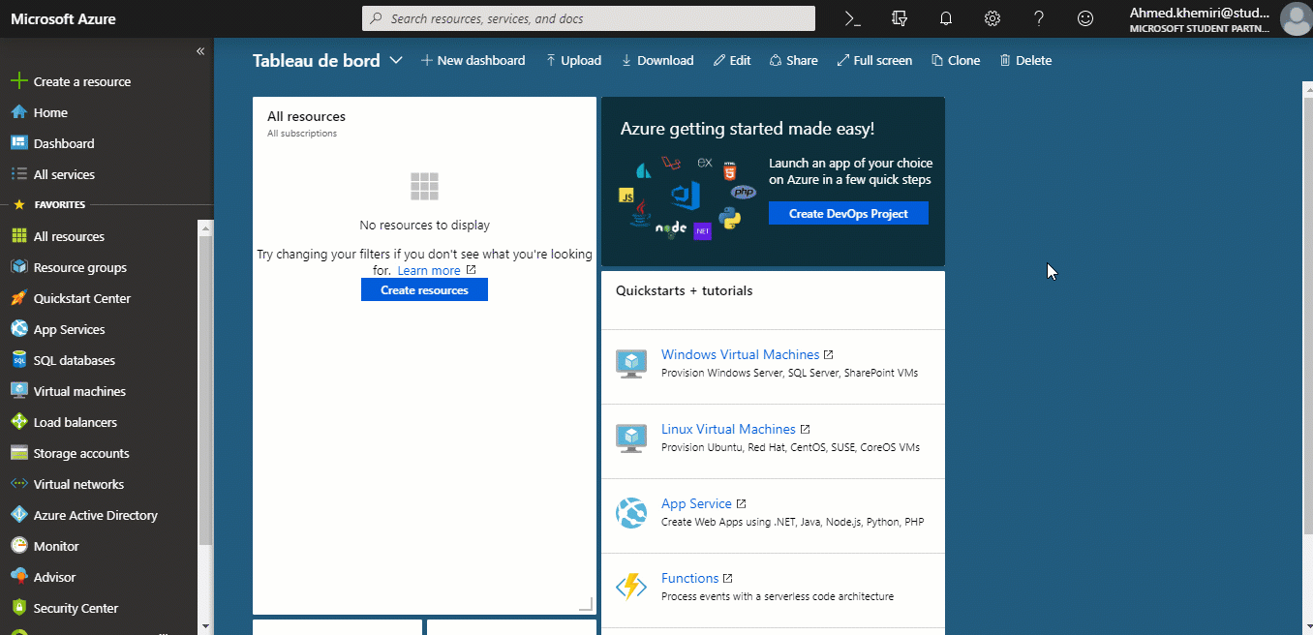Click the FAVORITES star label
This screenshot has height=635, width=1313.
pyautogui.click(x=49, y=205)
